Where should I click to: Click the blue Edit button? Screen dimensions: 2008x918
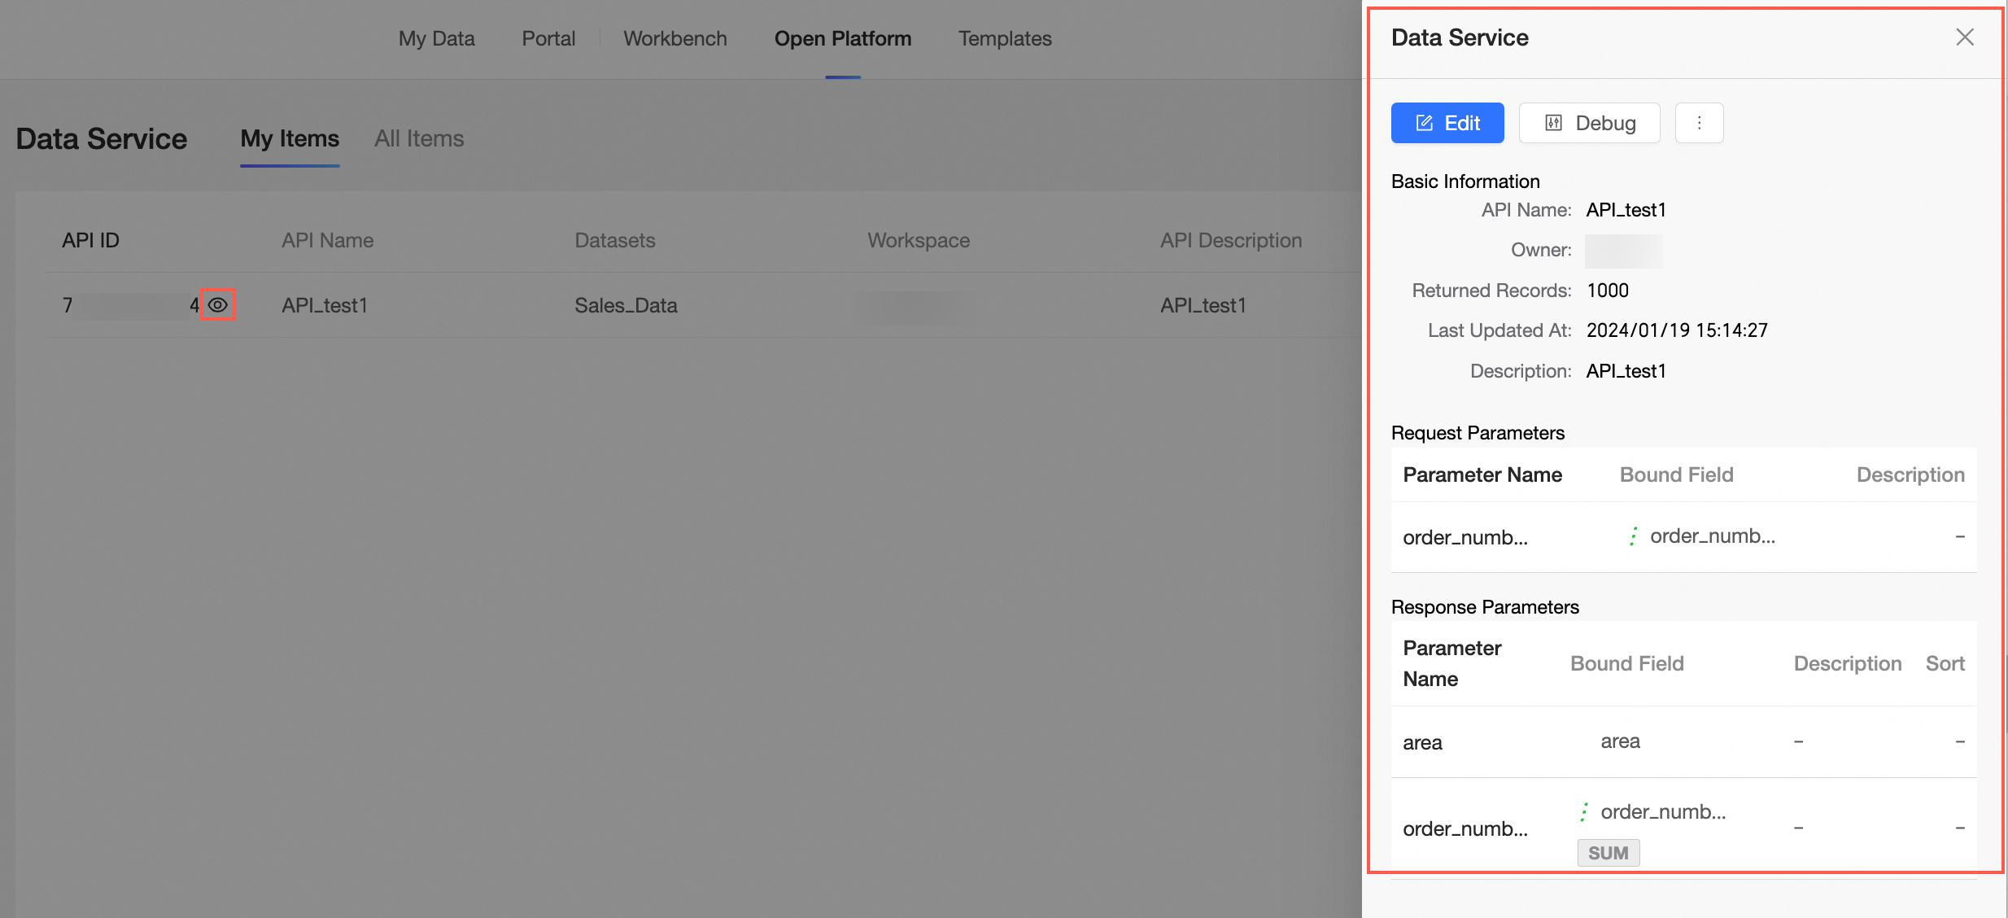1447,123
